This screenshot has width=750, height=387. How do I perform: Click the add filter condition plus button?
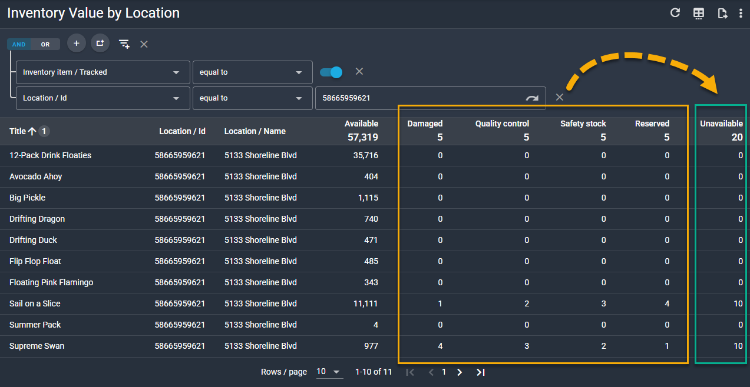(x=77, y=44)
